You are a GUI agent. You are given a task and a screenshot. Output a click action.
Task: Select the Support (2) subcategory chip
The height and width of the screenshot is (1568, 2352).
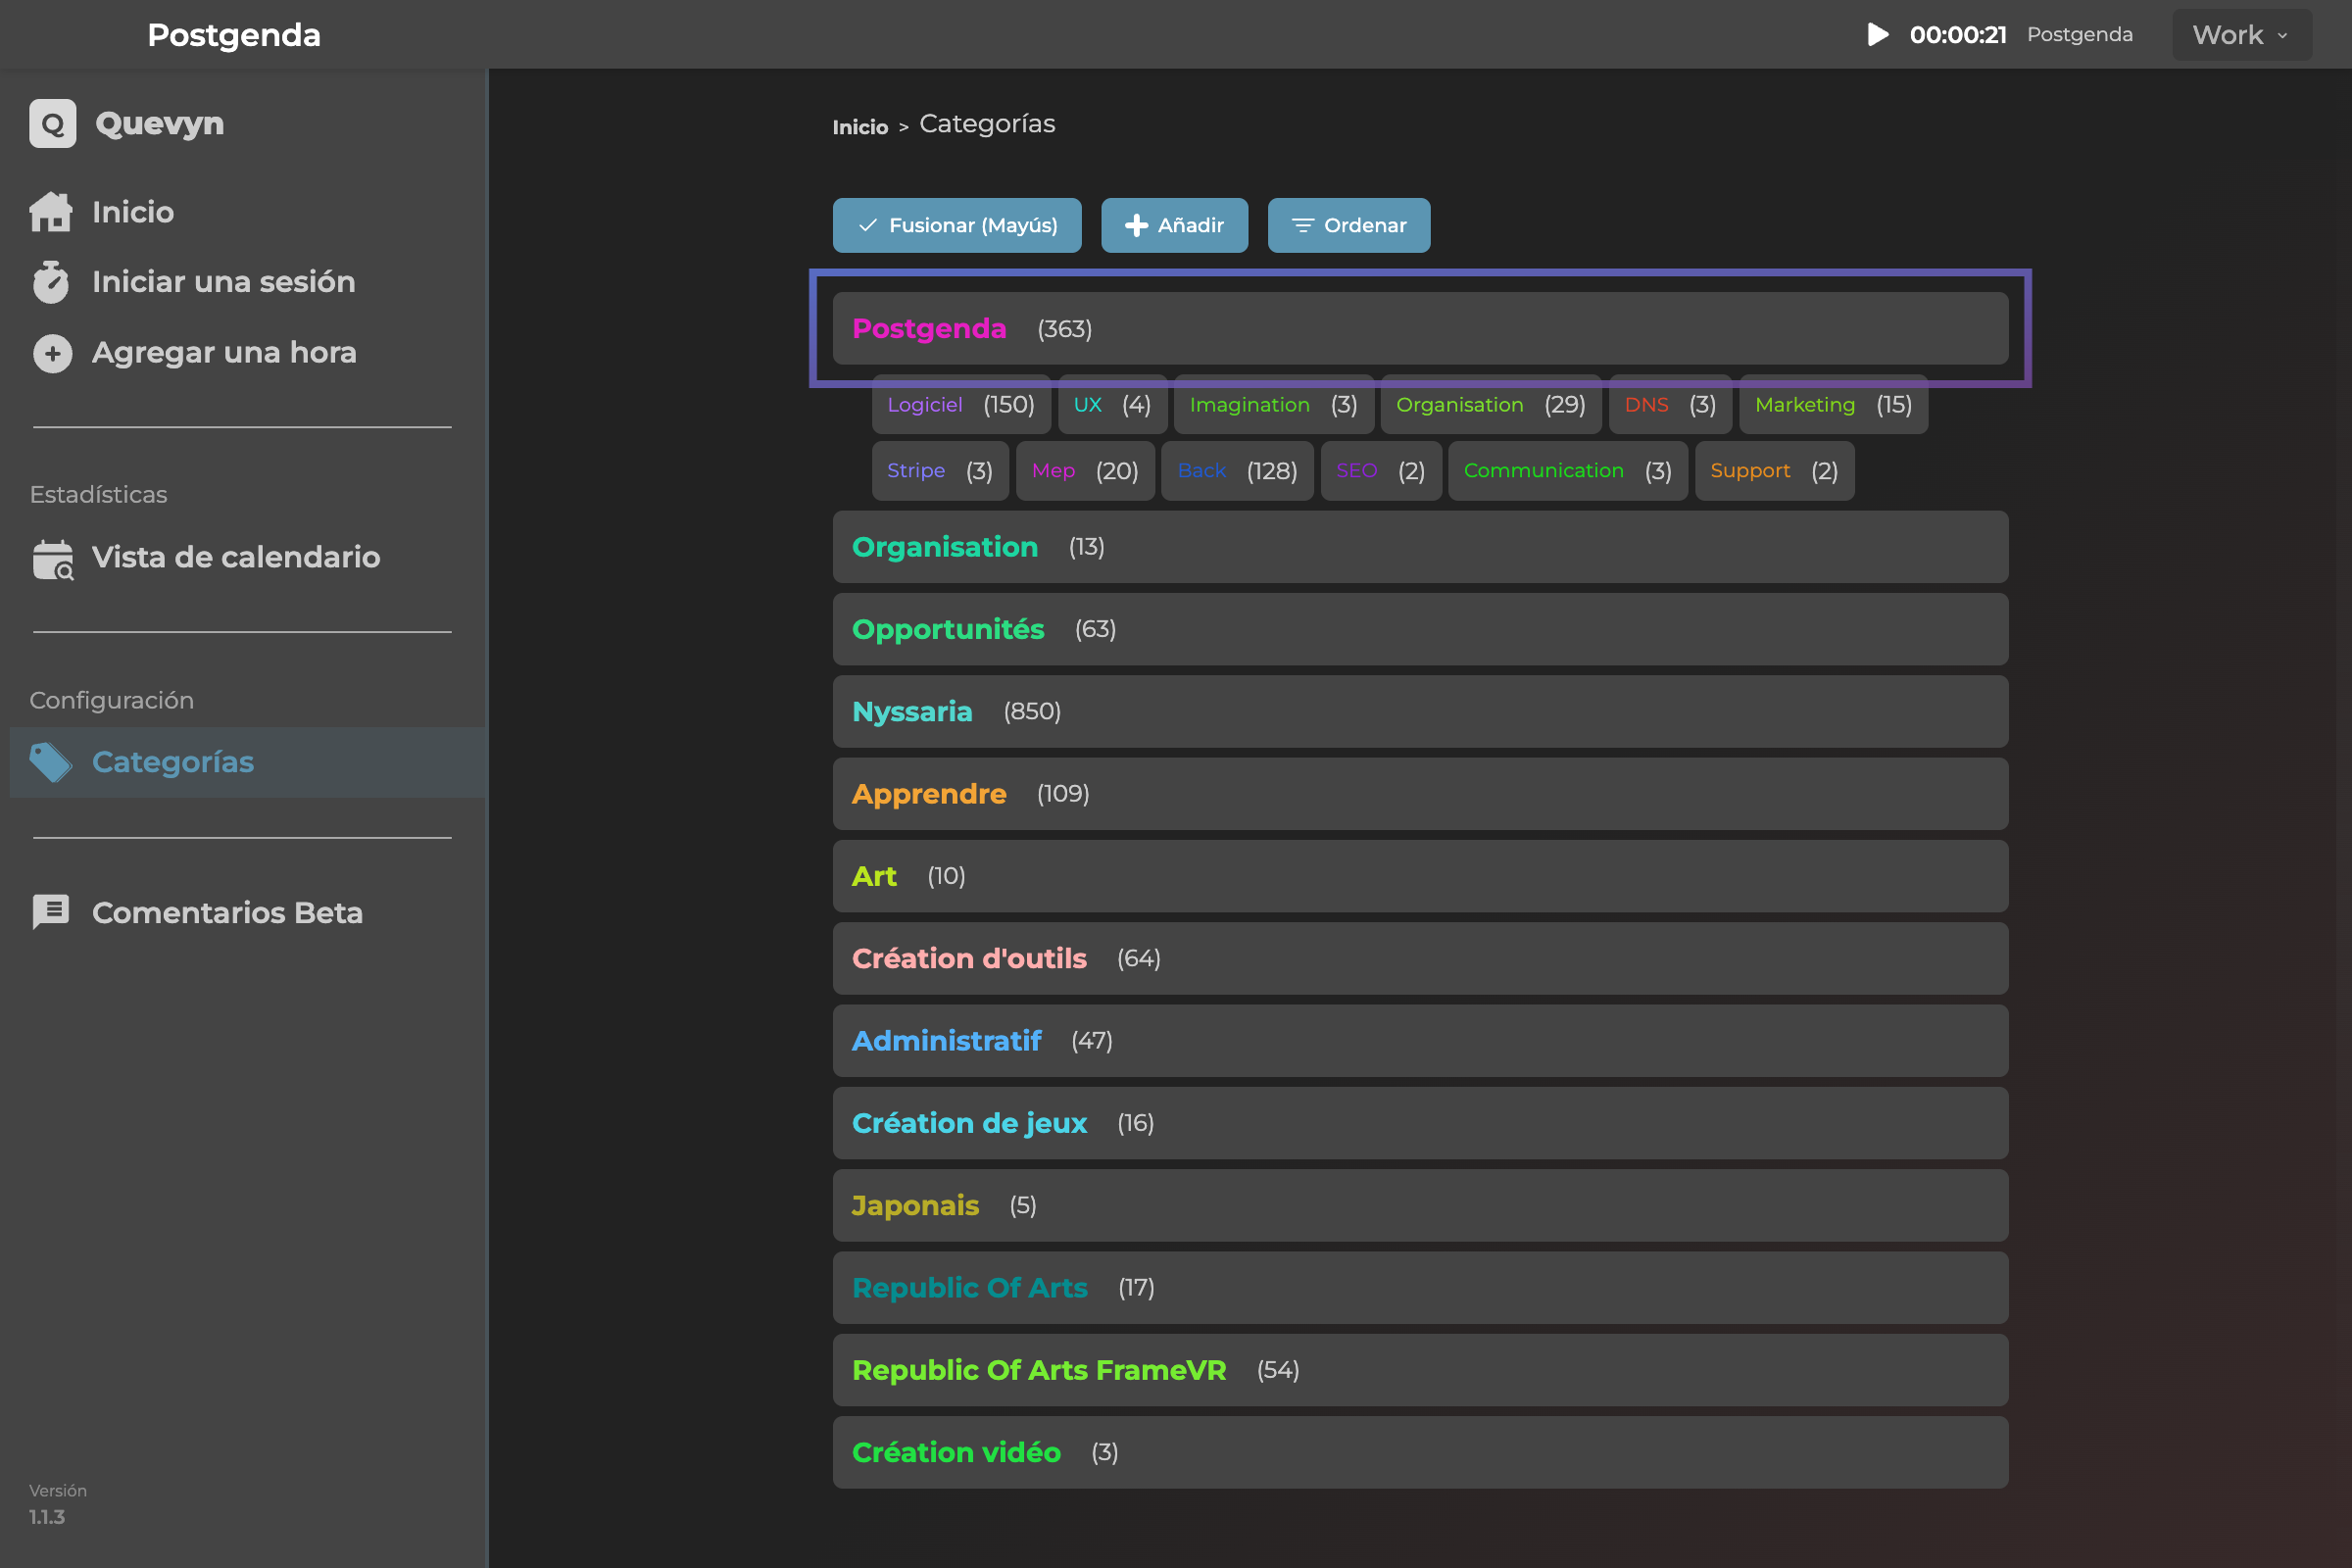coord(1774,471)
